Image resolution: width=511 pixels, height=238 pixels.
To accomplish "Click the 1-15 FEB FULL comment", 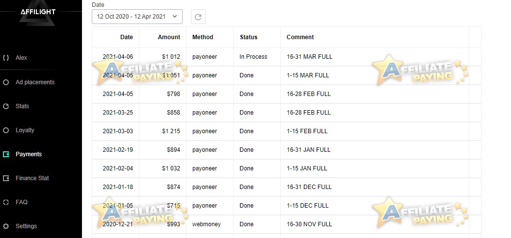I will tap(307, 131).
